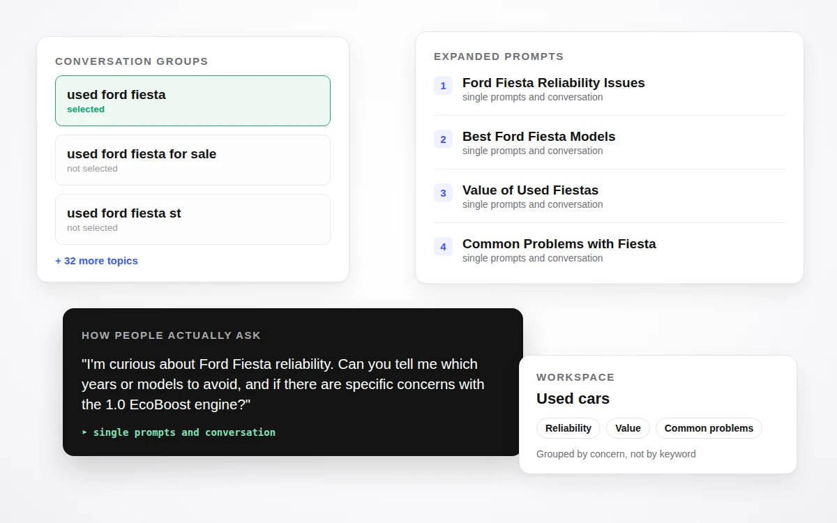837x523 pixels.
Task: Click "not selected" under "used ford fiesta for sale"
Action: [92, 169]
